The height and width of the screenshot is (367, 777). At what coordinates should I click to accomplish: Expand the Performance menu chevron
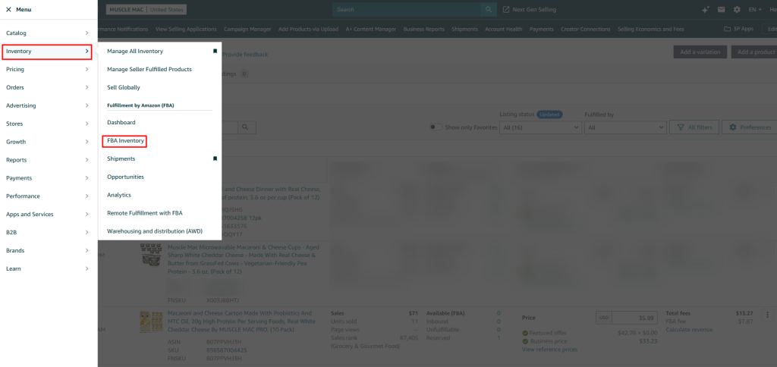pos(87,196)
